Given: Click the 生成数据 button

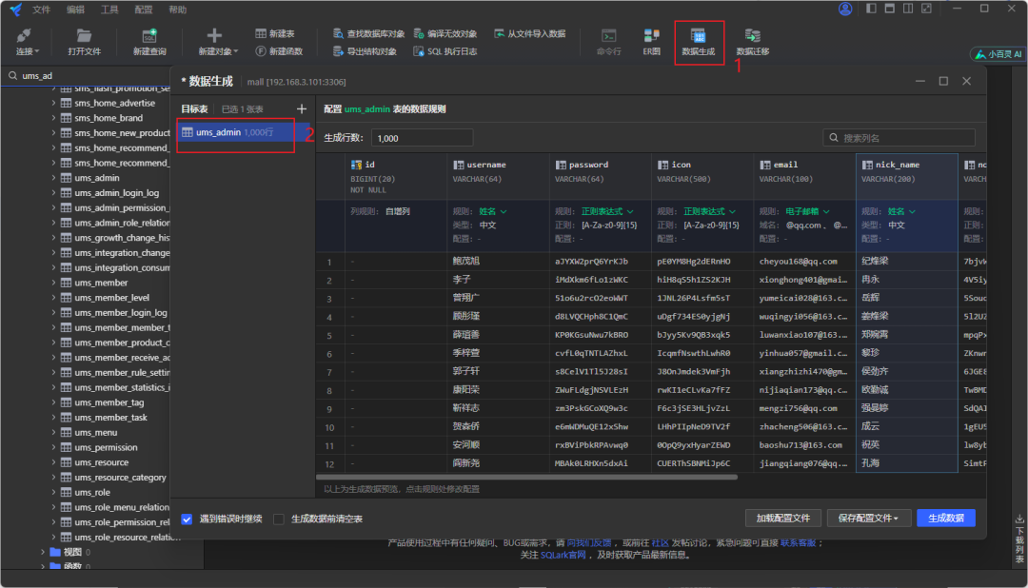Looking at the screenshot, I should pyautogui.click(x=945, y=519).
